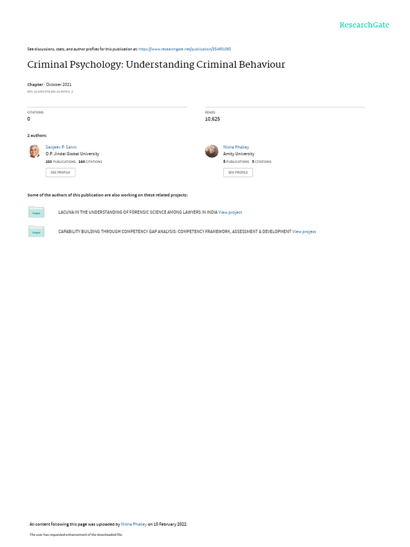Viewport: 410px width, 547px height.
Task: Click the ResearchGate logo
Action: coord(364,25)
